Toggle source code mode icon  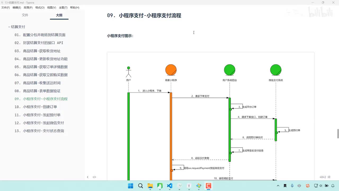click(x=94, y=177)
